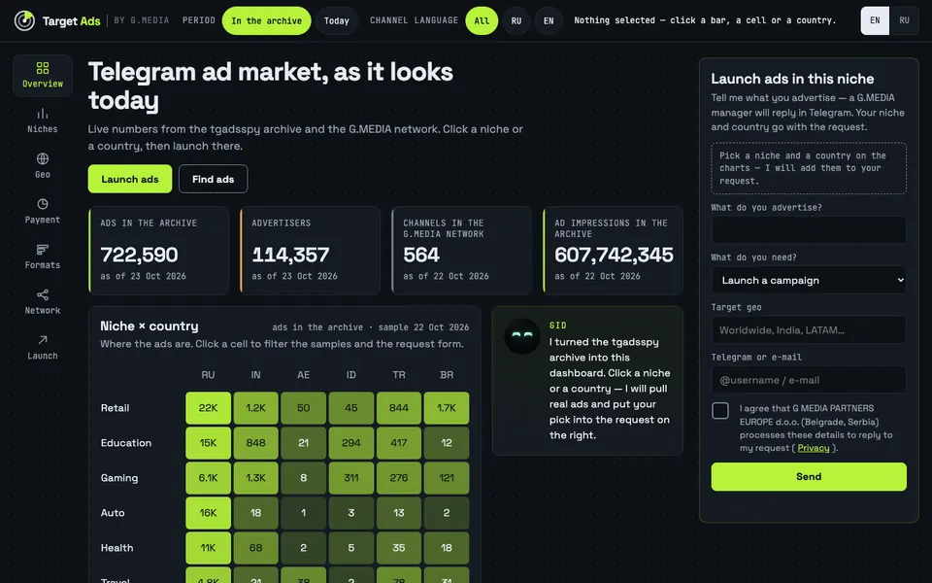
Task: Click the 'Retail' niche row label
Action: tap(116, 408)
